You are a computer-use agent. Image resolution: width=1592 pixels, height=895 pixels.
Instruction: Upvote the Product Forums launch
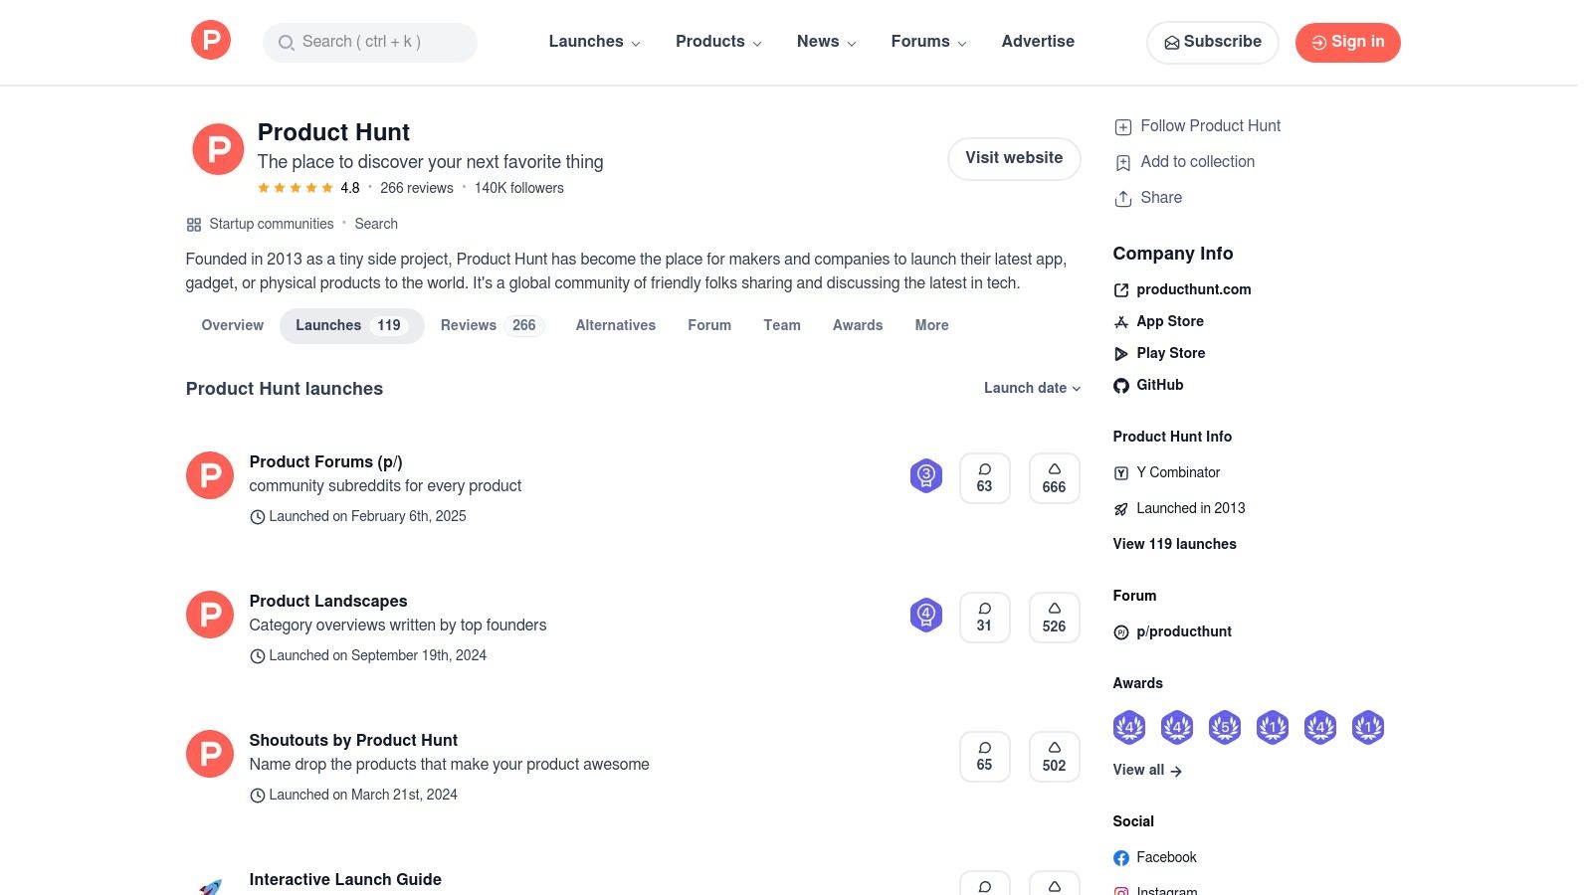click(x=1054, y=477)
